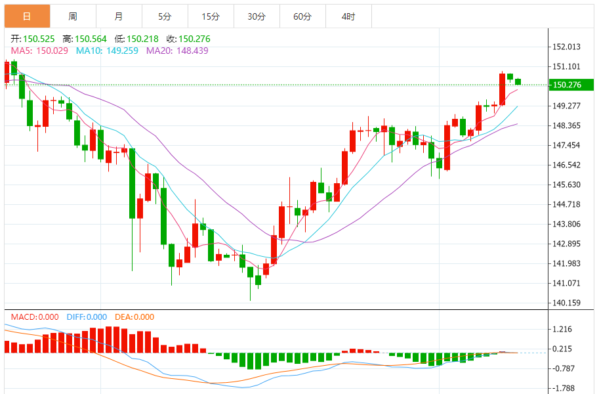Screen dimensions: 599x394
Task: Click the 145.630 price axis label
Action: point(567,185)
